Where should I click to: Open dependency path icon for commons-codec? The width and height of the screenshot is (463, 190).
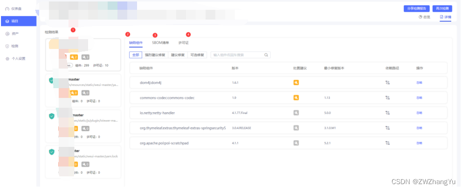pos(388,97)
